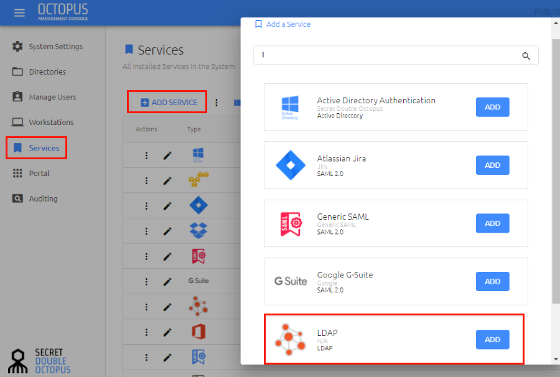
Task: Edit the AWS gold cubes service row
Action: click(167, 180)
